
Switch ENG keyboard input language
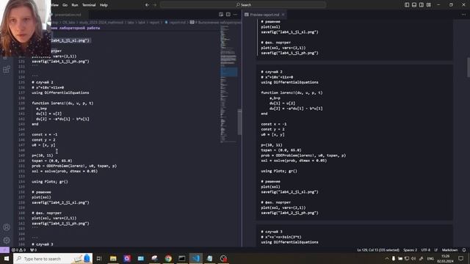point(430,258)
